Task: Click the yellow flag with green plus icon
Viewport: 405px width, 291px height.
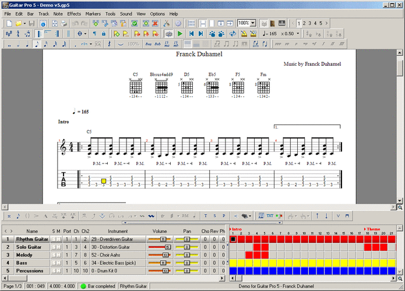Action: (117, 34)
